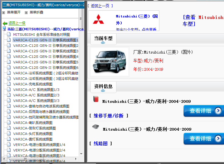Open VERYCA-电源分配系统线路图3/4
224x164 pixels.
[x=39, y=156]
